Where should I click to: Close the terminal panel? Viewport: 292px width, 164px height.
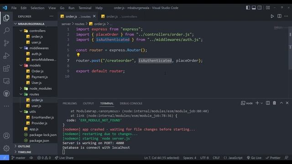coord(287,103)
